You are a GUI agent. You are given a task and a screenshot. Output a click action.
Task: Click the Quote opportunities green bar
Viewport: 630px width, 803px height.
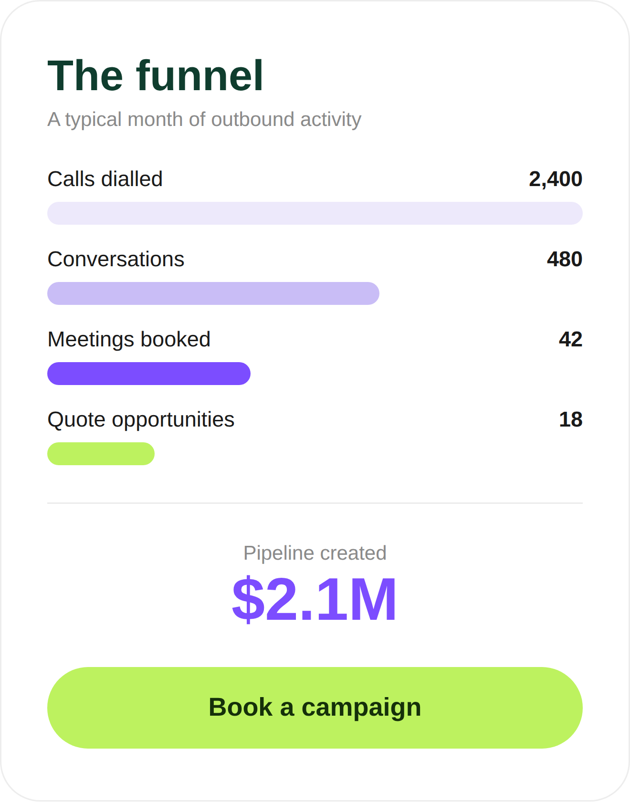click(101, 454)
